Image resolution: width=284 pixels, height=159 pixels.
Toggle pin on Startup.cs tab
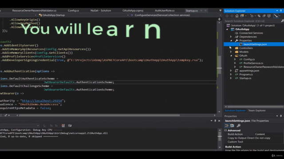pyautogui.click(x=201, y=11)
